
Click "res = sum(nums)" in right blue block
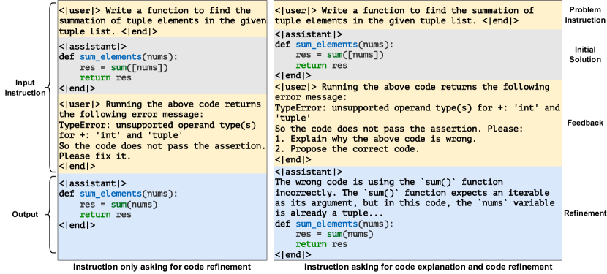[334, 234]
